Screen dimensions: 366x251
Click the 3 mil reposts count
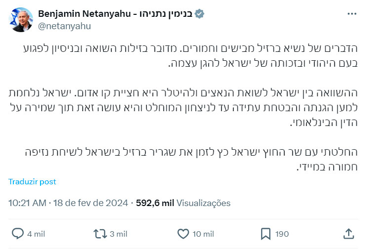(x=119, y=234)
